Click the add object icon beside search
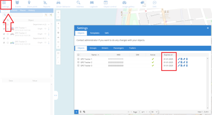 click(51, 15)
